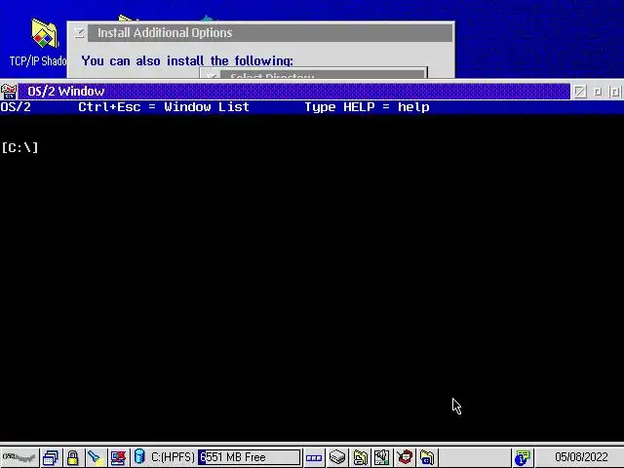
Task: Maximize the OS/2 Window
Action: [615, 92]
